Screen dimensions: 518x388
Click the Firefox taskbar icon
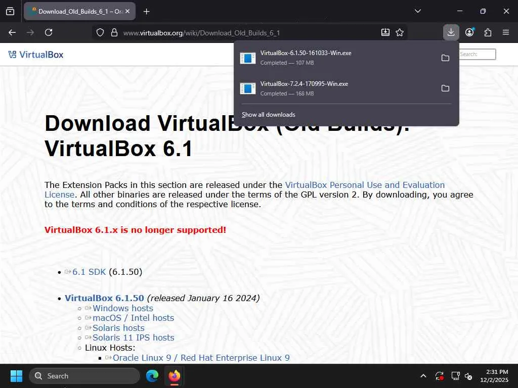point(175,376)
